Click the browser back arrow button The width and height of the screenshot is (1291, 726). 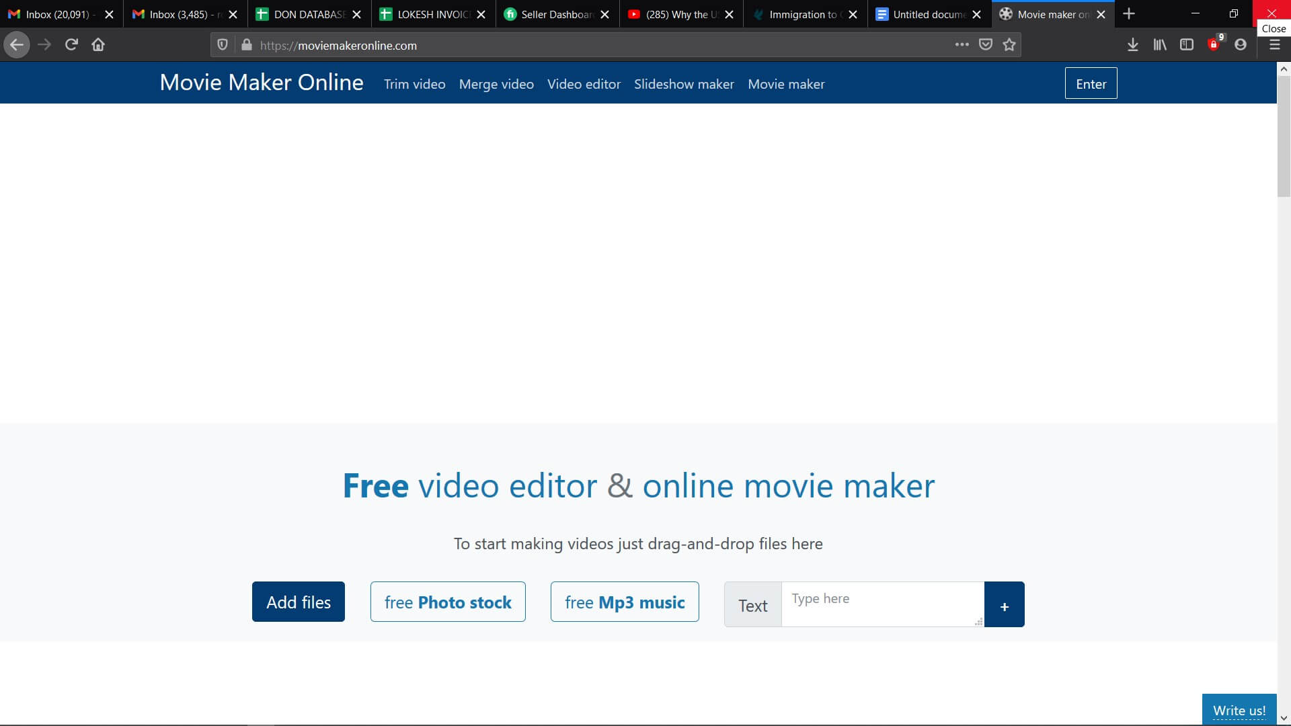17,45
